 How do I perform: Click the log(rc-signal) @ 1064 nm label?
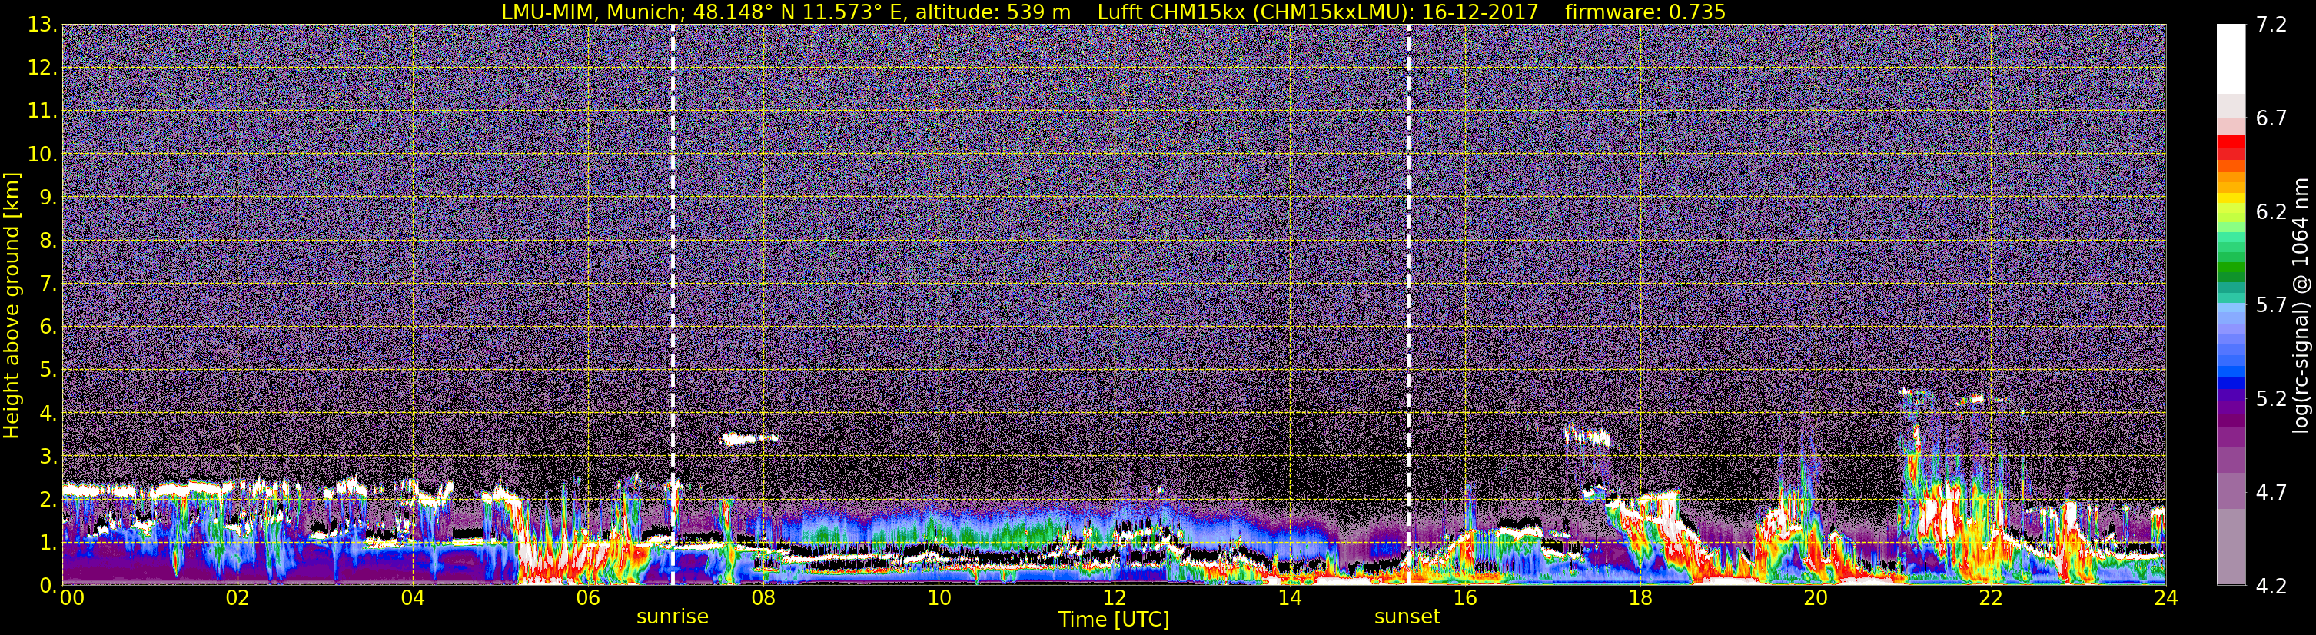(x=2301, y=306)
